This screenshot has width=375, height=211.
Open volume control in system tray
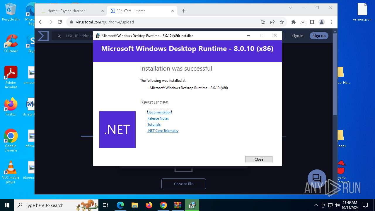(337, 205)
